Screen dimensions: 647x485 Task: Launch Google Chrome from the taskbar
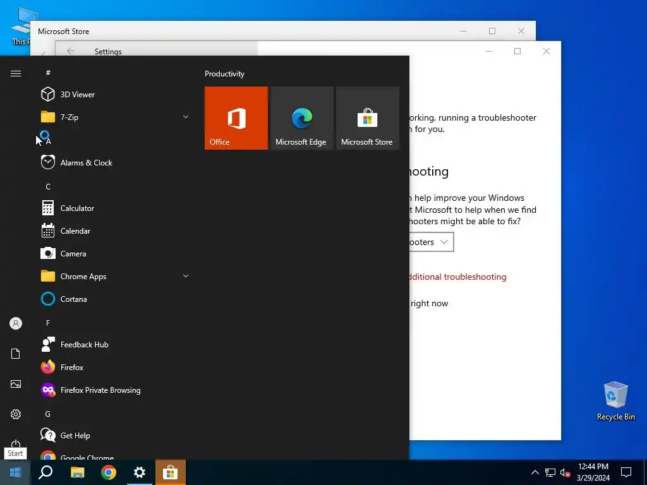109,472
